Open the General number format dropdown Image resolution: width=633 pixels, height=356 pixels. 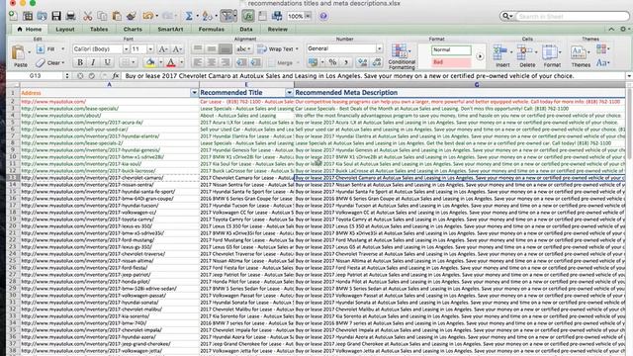(x=379, y=48)
